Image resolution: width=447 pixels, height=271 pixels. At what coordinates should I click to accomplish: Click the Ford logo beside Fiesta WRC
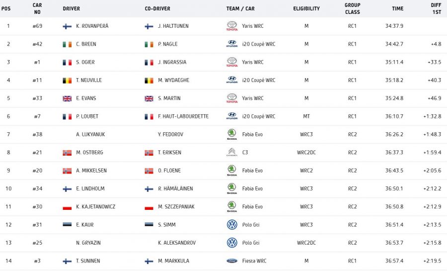[x=232, y=261]
